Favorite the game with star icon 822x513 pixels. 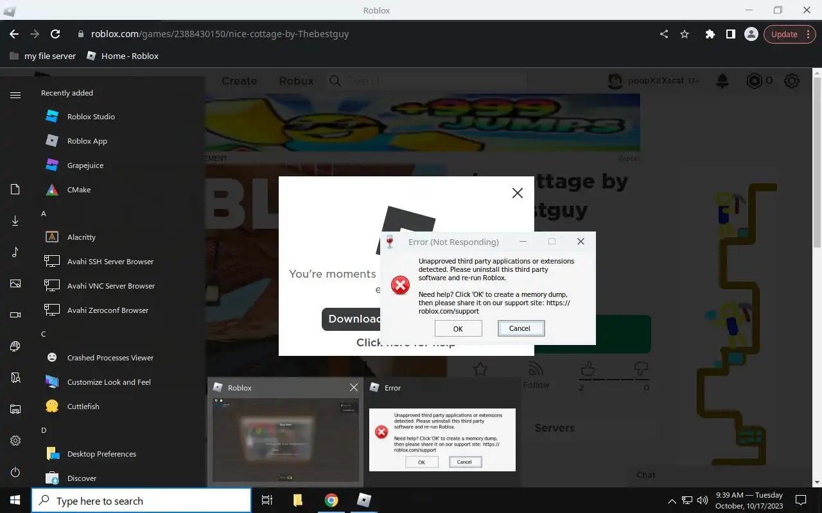point(480,369)
